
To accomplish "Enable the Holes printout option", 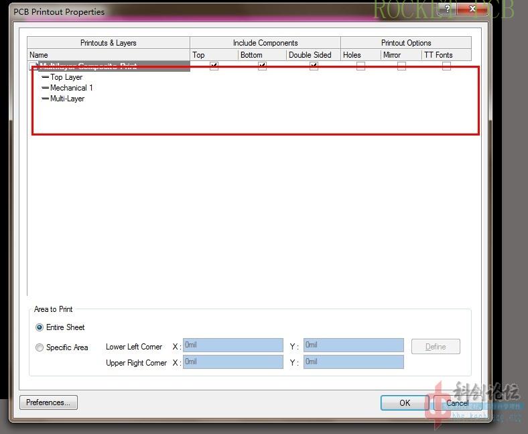I will coord(360,66).
